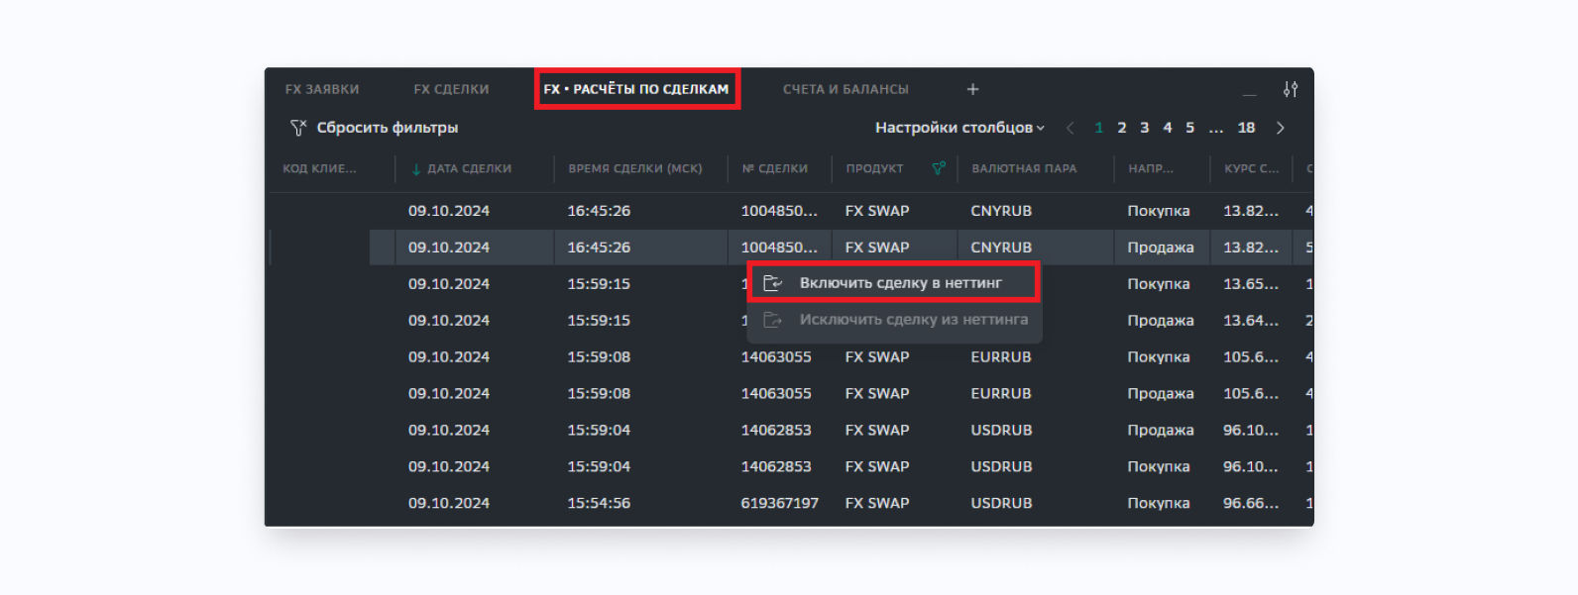Click EURRUB in the Покупка row

1001,356
